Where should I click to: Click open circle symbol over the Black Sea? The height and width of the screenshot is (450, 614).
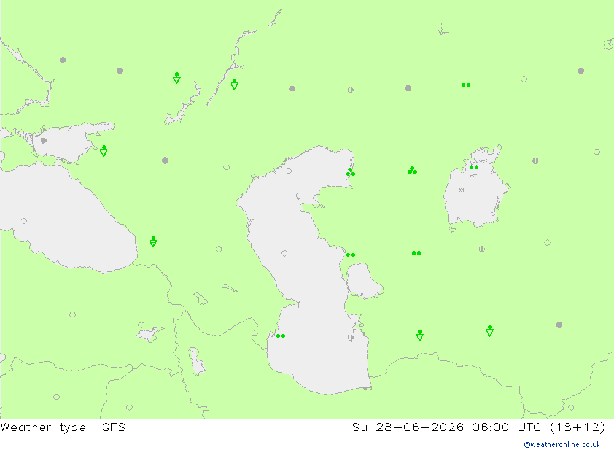pos(24,221)
